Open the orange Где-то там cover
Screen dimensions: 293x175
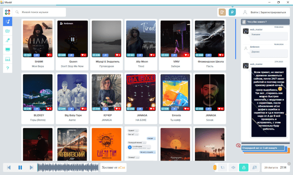[107, 145]
